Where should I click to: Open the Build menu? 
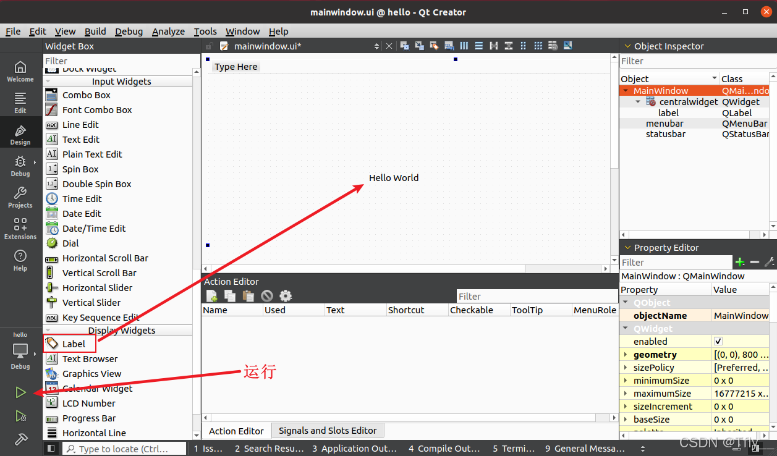click(95, 32)
